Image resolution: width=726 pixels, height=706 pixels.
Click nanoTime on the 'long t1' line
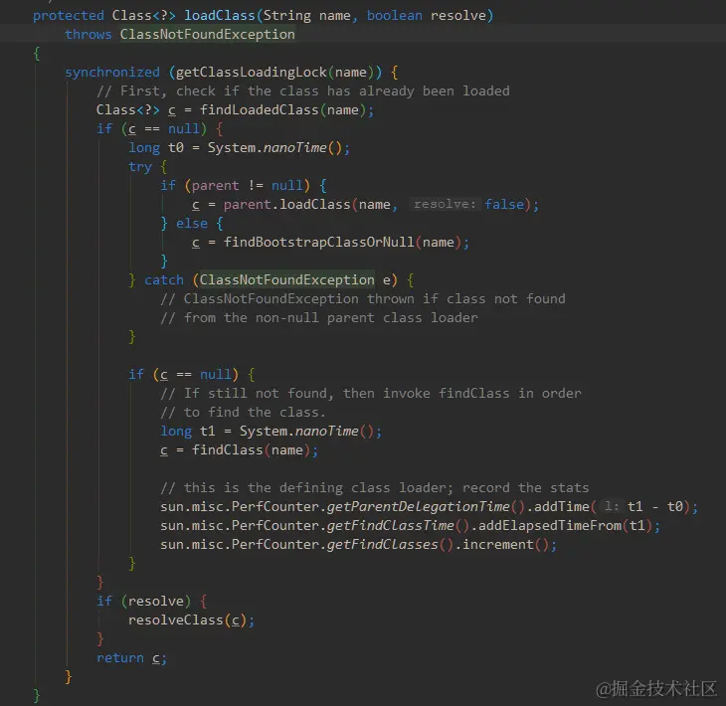coord(327,432)
